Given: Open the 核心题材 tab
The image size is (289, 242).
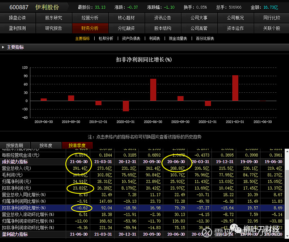Looking at the screenshot, I should click(126, 18).
